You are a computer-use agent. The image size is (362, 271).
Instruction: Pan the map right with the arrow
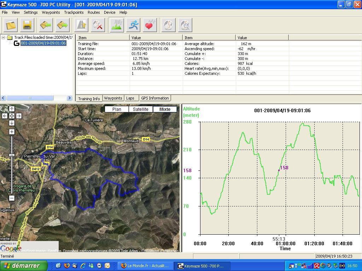(x=19, y=116)
